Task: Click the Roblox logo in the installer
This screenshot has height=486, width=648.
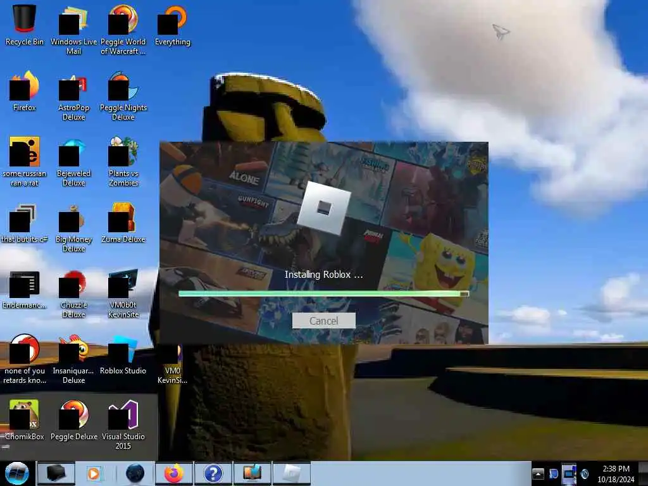Action: pyautogui.click(x=324, y=208)
